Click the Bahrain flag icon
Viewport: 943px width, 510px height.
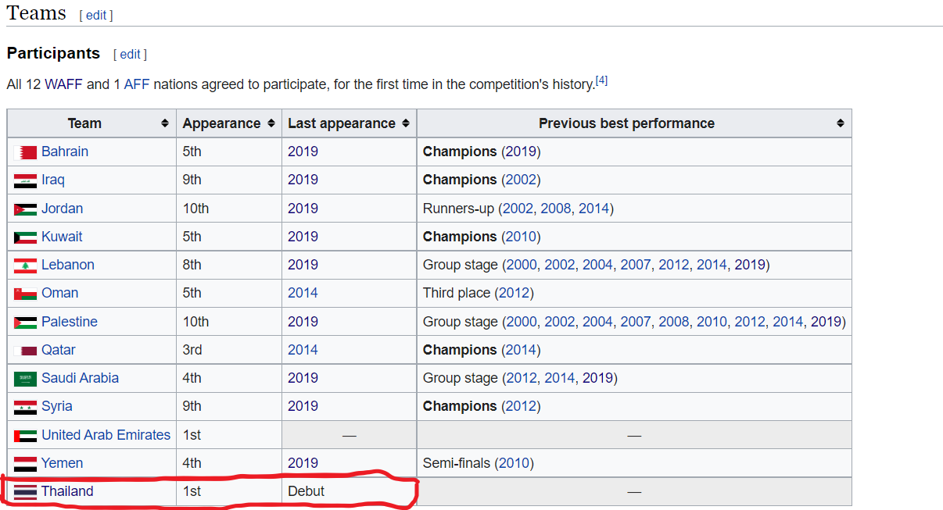(25, 152)
